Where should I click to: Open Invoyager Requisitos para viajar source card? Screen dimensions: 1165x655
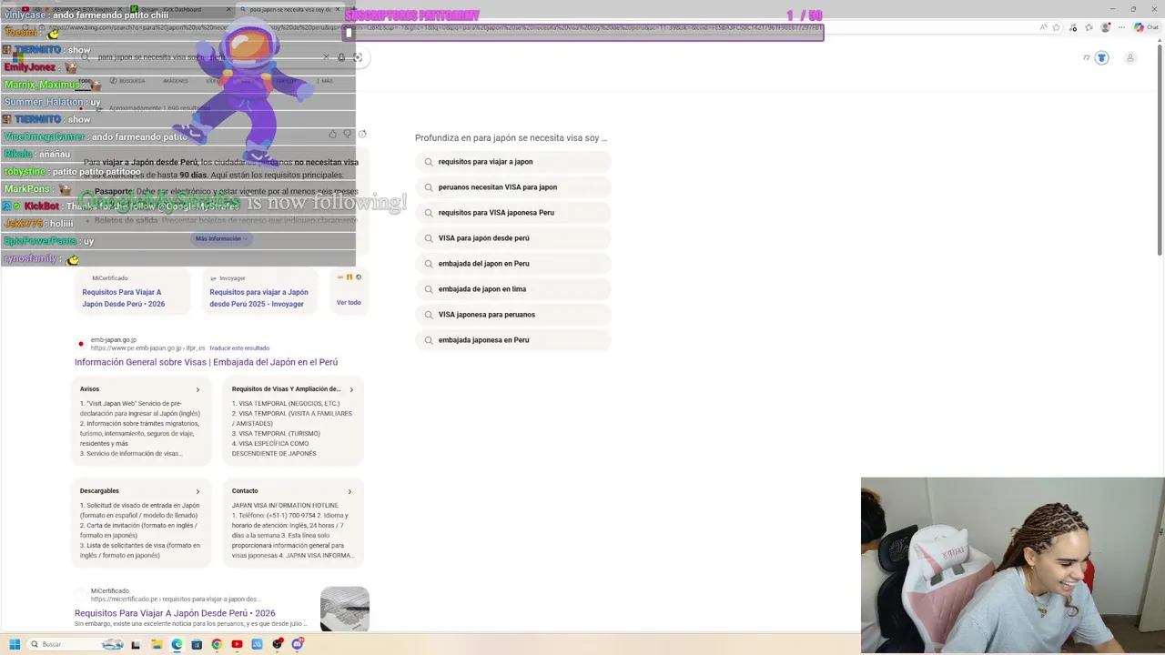259,292
